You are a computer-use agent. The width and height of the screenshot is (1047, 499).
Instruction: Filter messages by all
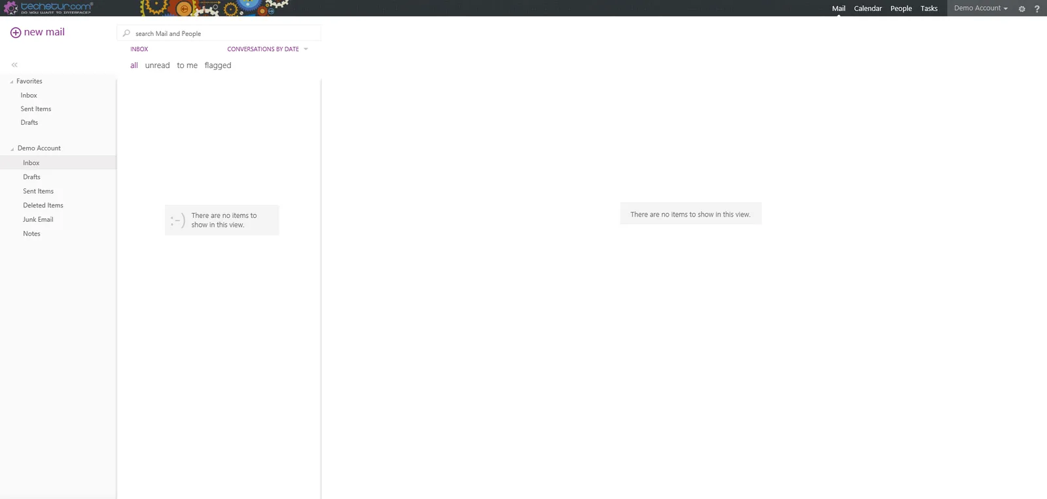(x=134, y=65)
